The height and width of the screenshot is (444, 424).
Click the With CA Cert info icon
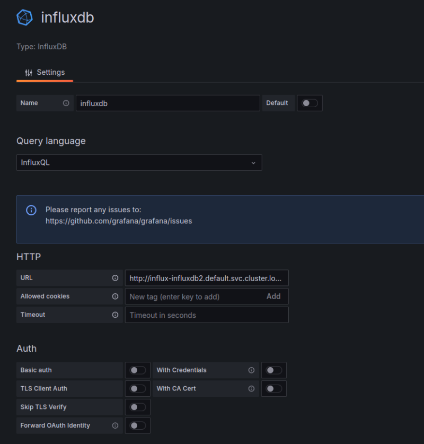pos(251,389)
